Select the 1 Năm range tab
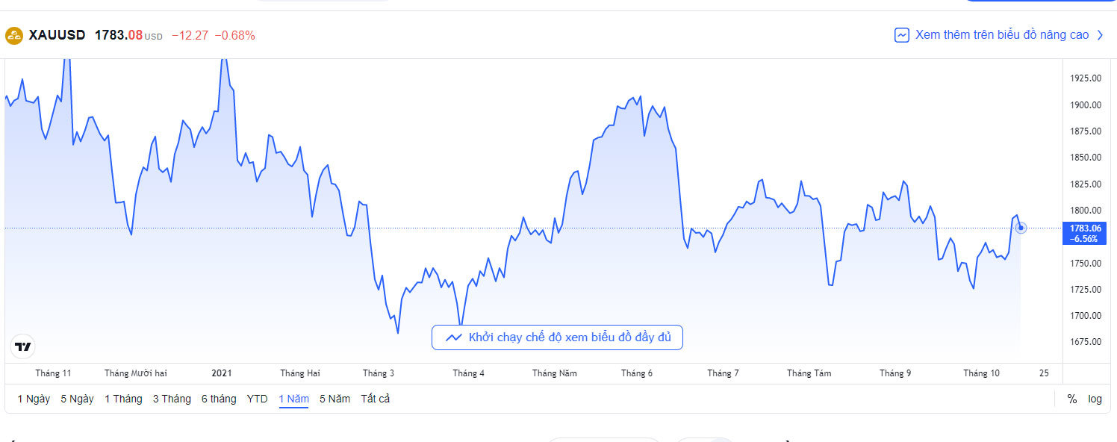The image size is (1117, 442). pyautogui.click(x=293, y=399)
